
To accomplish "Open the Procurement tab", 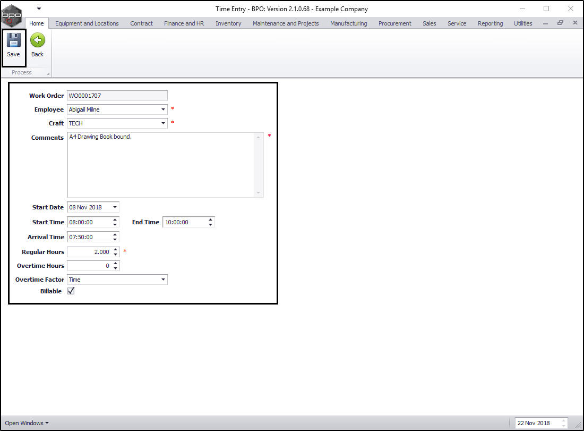I will 395,23.
